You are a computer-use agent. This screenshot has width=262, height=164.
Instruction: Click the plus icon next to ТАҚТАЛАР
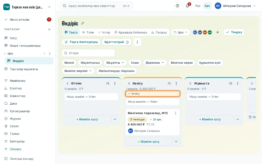(49, 29)
